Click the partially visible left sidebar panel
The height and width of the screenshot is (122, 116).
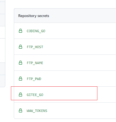pos(2,43)
